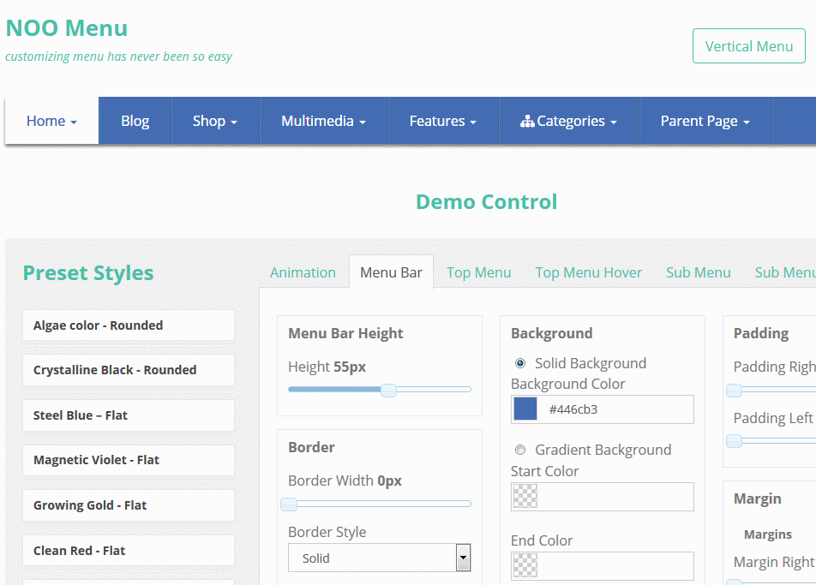Switch to the Top Menu Hover tab
This screenshot has height=585, width=816.
tap(588, 272)
